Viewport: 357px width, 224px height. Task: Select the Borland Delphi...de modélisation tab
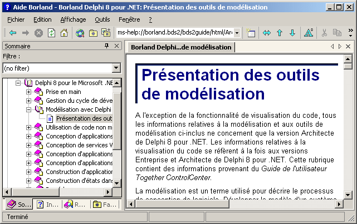pos(181,47)
